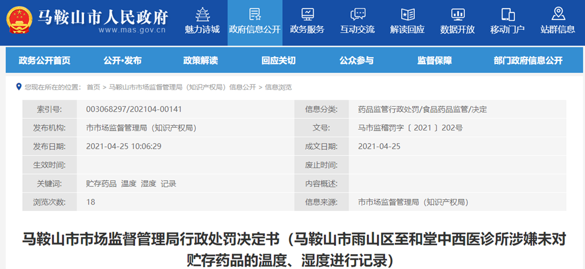
Task: Click the 魅力诗城 pagoda icon
Action: 203,14
